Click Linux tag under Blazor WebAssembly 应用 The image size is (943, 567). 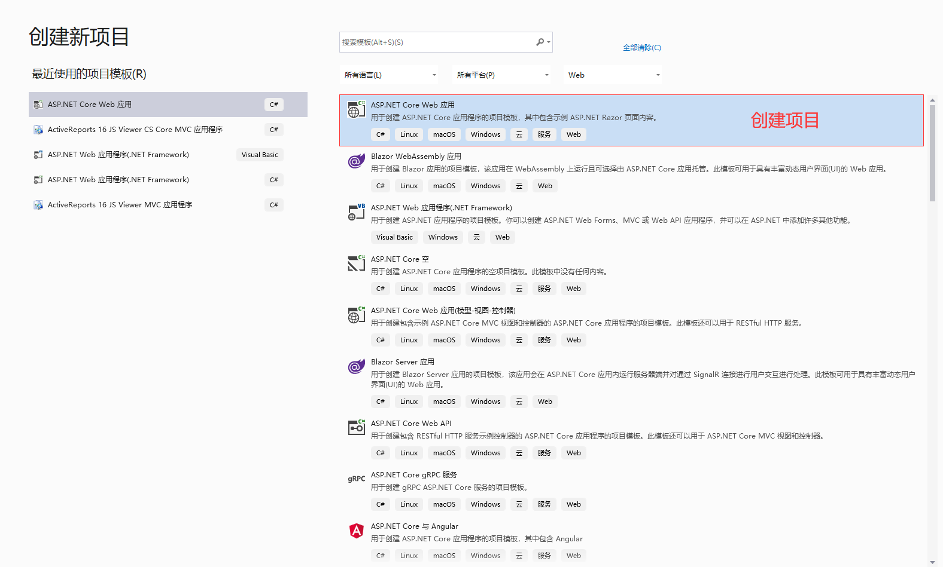pyautogui.click(x=409, y=186)
